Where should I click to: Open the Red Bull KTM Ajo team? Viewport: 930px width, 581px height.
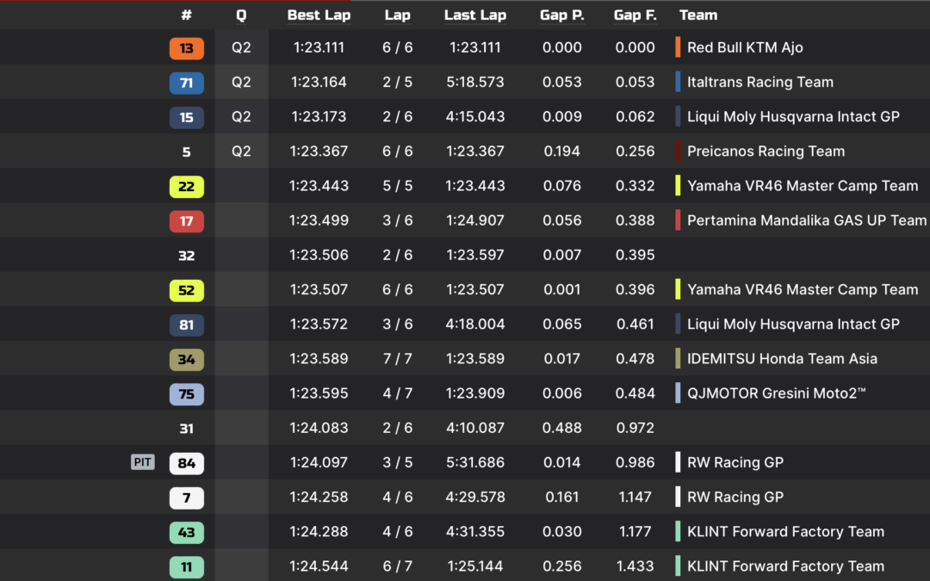click(745, 47)
